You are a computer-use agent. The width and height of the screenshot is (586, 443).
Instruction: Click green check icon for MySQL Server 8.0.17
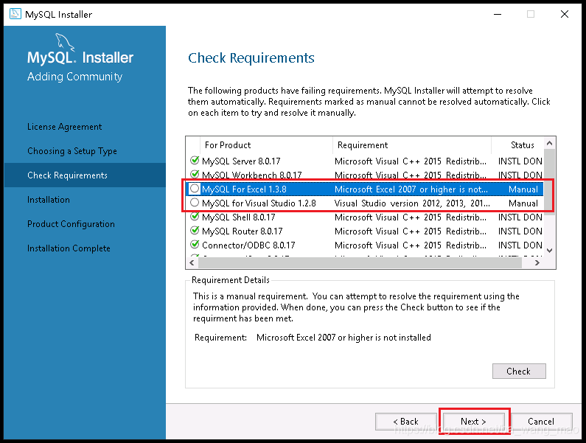click(195, 161)
